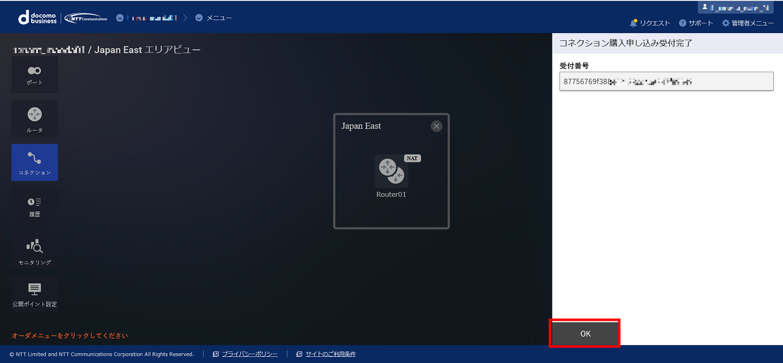The image size is (783, 363).
Task: Open the プライバシーポリシー link
Action: coord(245,354)
